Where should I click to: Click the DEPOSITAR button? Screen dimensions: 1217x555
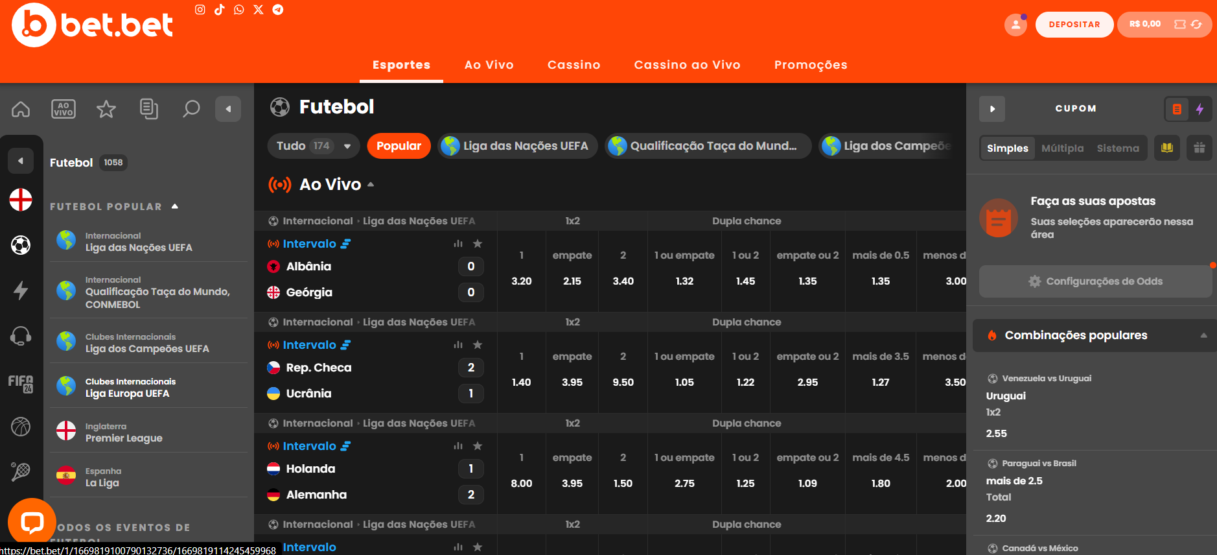point(1074,25)
